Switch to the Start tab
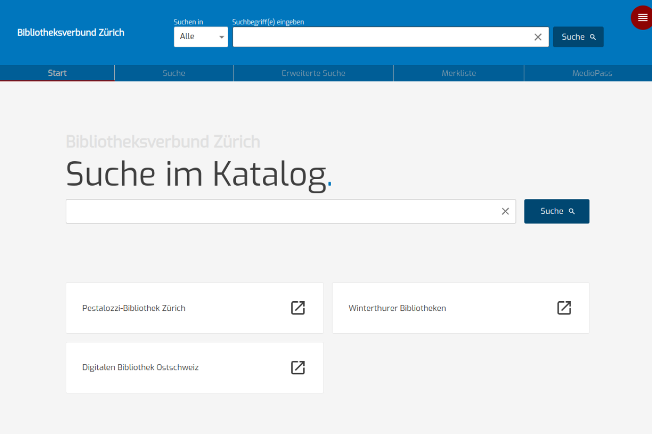Viewport: 652px width, 434px height. [x=57, y=73]
